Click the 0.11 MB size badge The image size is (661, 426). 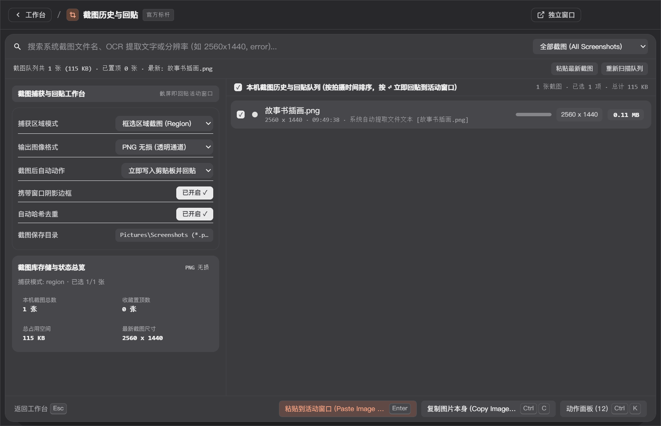tap(626, 115)
